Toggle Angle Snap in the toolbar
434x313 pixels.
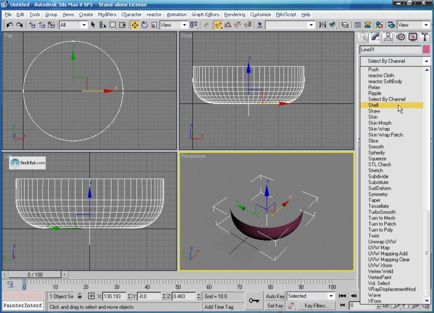[x=228, y=25]
